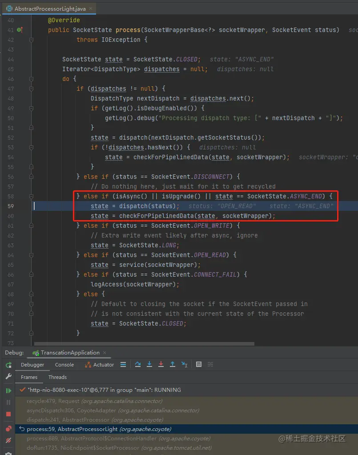Close the AbstractProcessorLight.java editor tab
The image size is (358, 455).
coord(91,9)
